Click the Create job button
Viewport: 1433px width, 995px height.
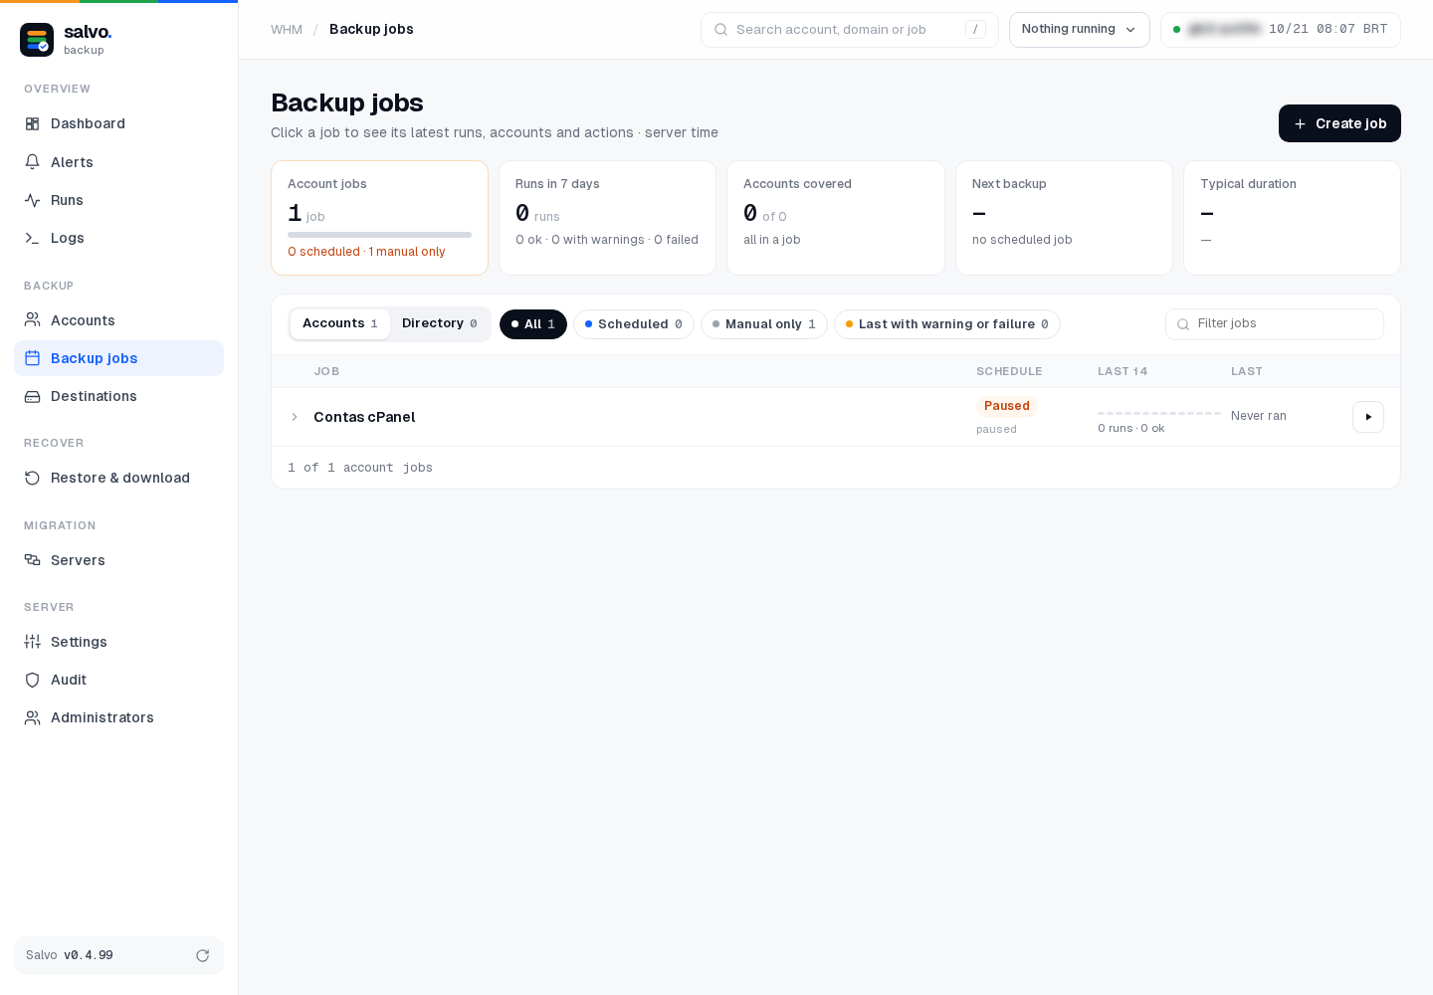(1339, 123)
